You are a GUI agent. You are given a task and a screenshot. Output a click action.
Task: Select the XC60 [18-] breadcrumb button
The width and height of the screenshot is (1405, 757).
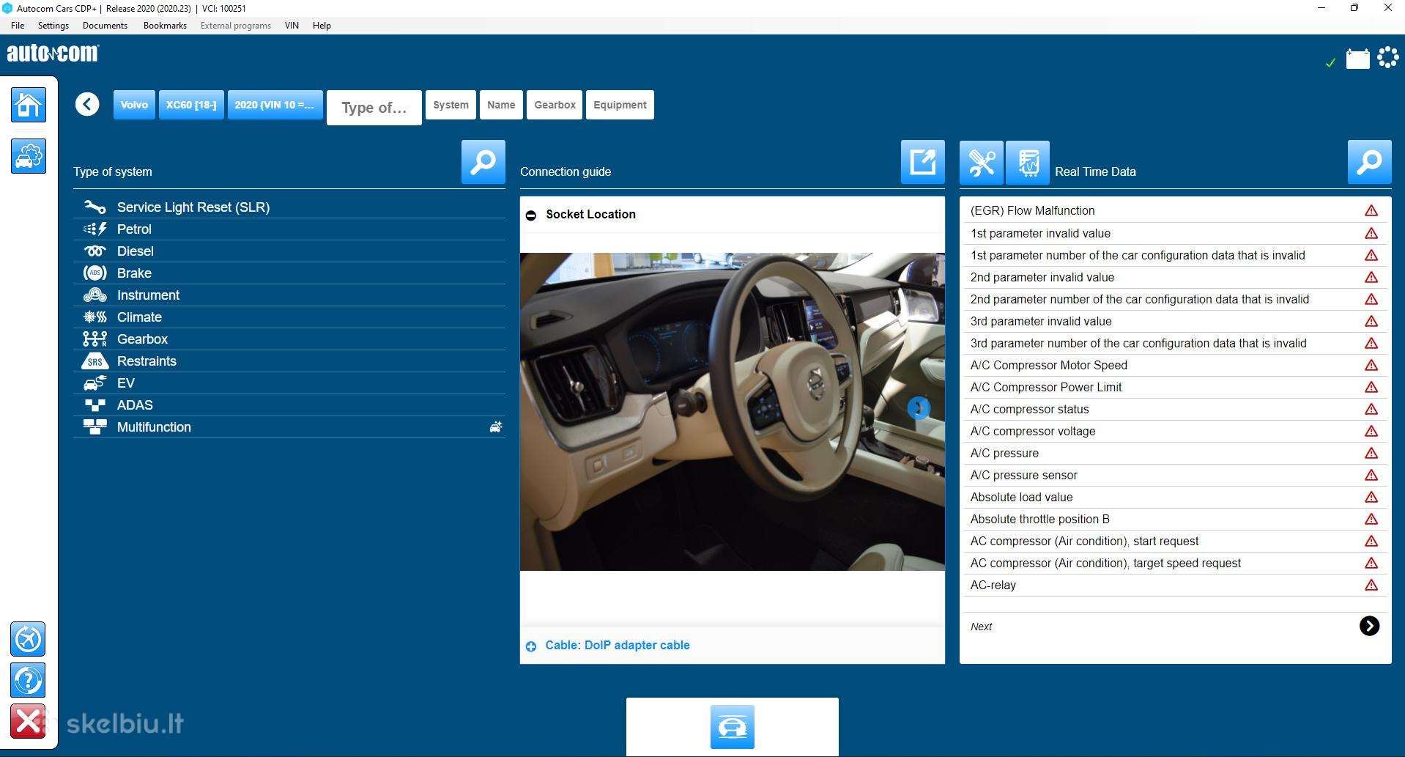click(191, 105)
